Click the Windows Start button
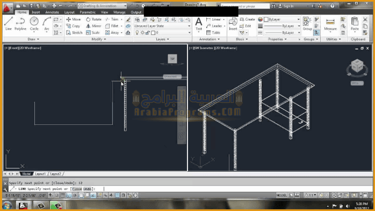The image size is (375, 211). (x=7, y=206)
